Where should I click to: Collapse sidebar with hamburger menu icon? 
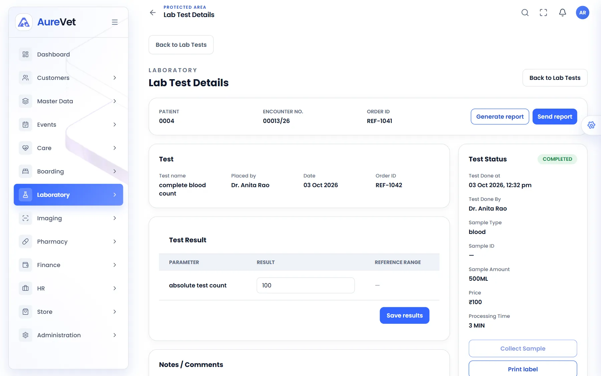click(115, 22)
